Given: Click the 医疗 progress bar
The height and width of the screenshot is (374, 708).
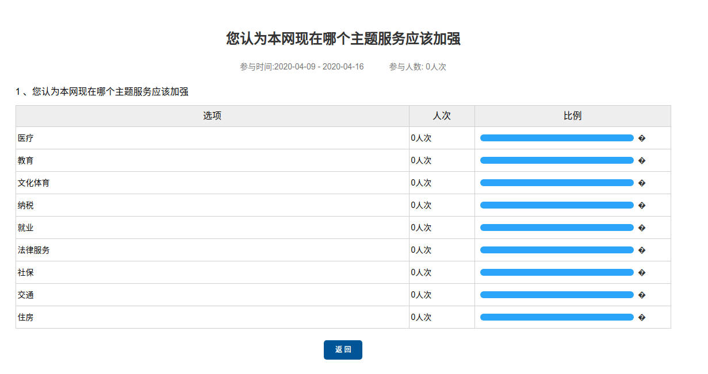Looking at the screenshot, I should (556, 138).
